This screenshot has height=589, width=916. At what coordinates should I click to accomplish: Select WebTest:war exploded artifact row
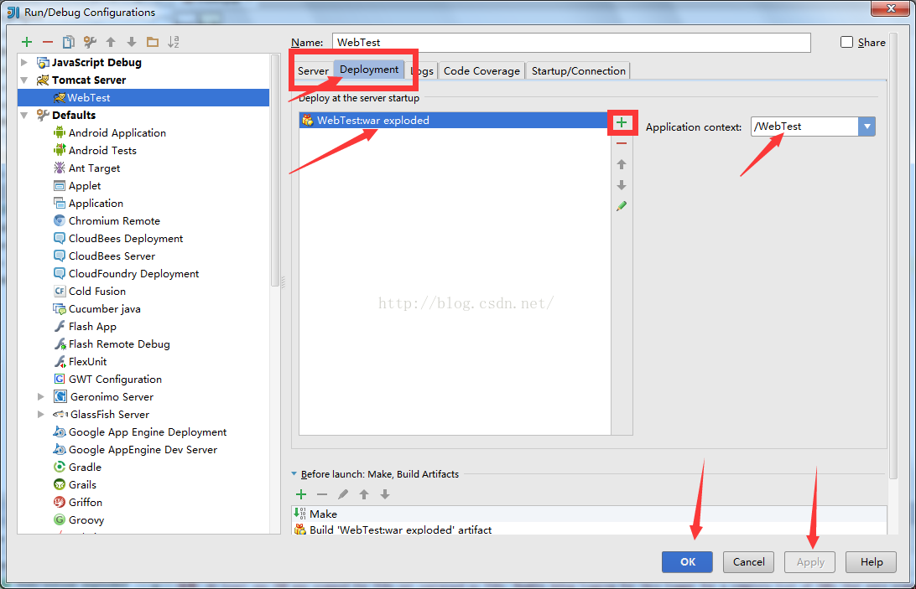pos(454,121)
